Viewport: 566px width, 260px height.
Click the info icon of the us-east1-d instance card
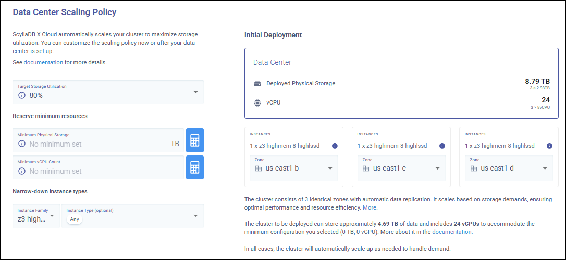[550, 146]
